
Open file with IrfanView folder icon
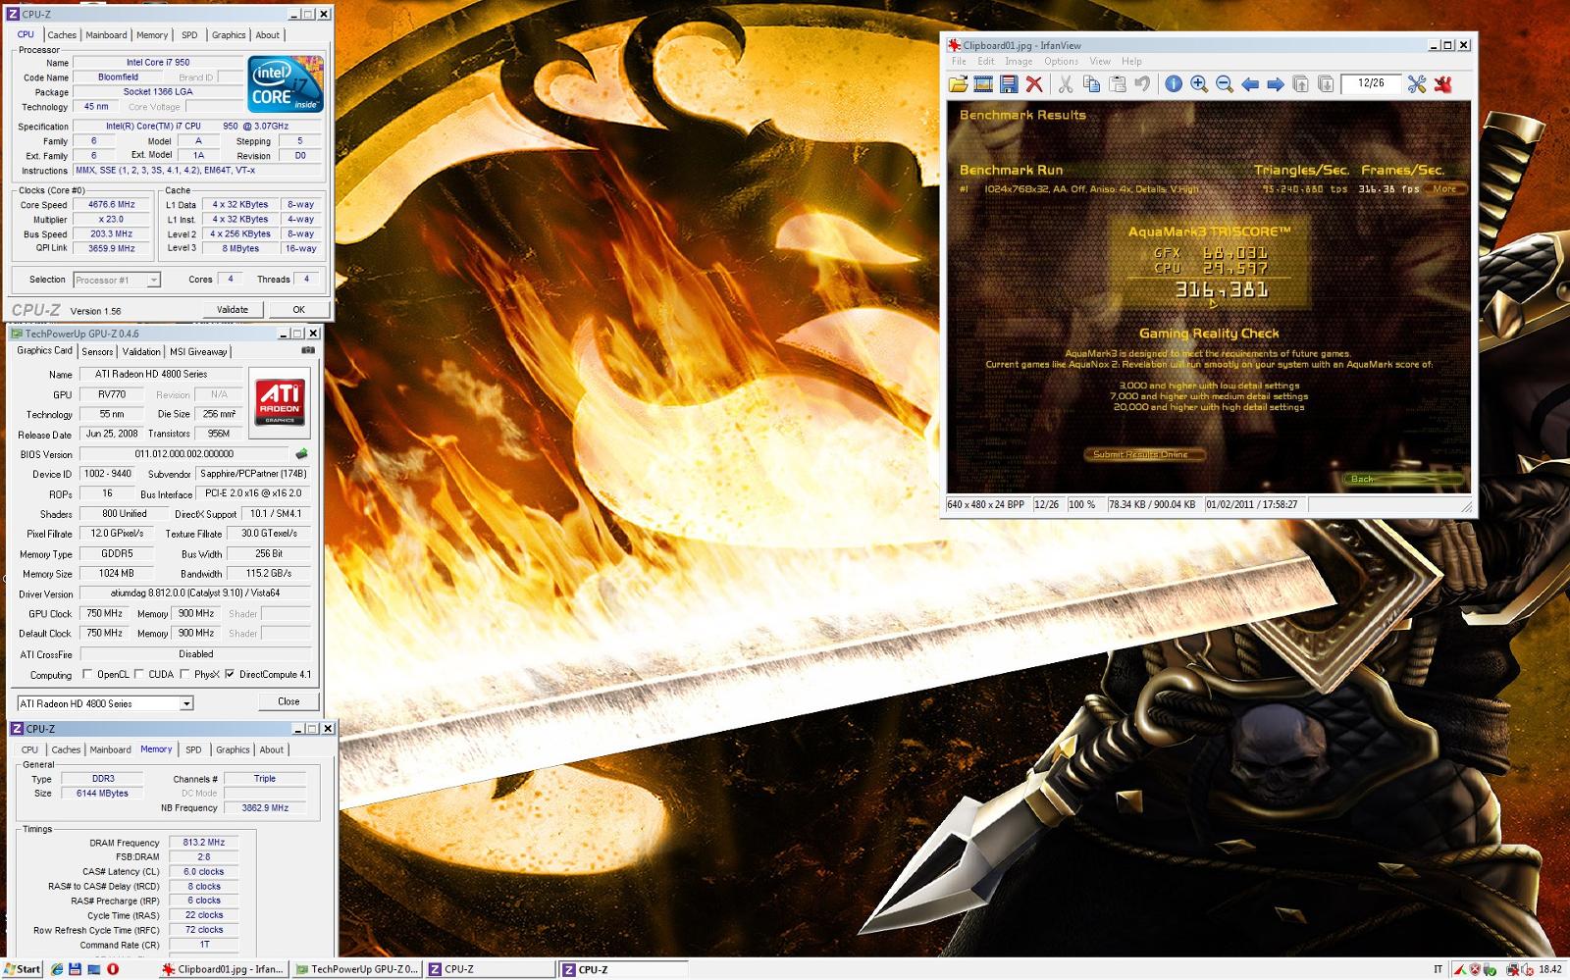pyautogui.click(x=958, y=84)
